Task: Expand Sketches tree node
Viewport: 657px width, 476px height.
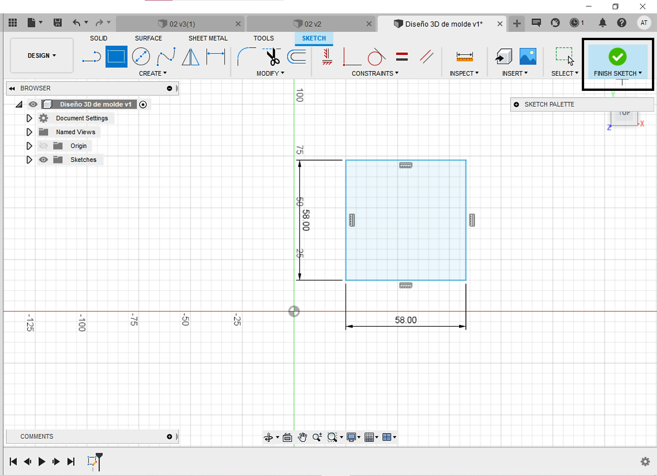Action: (x=29, y=160)
